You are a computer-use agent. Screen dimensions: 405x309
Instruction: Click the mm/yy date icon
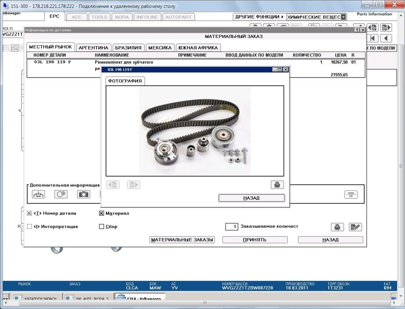(351, 194)
